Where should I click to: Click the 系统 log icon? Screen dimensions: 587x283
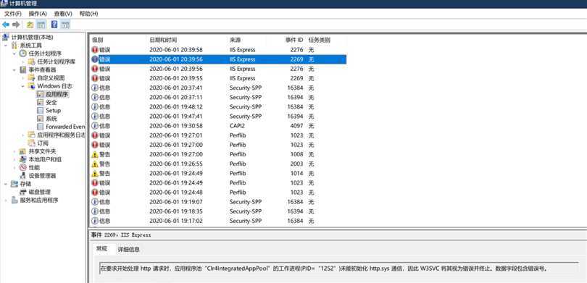coord(40,119)
